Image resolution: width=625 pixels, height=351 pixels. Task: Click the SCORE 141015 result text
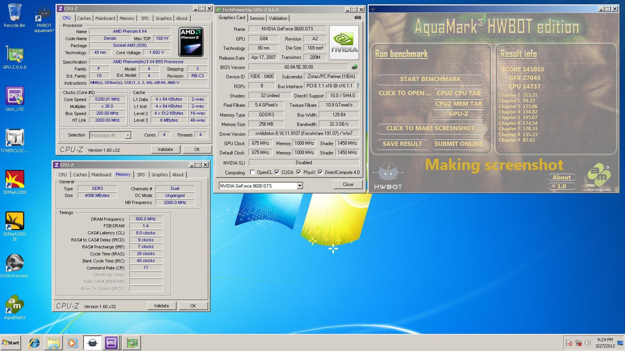523,69
